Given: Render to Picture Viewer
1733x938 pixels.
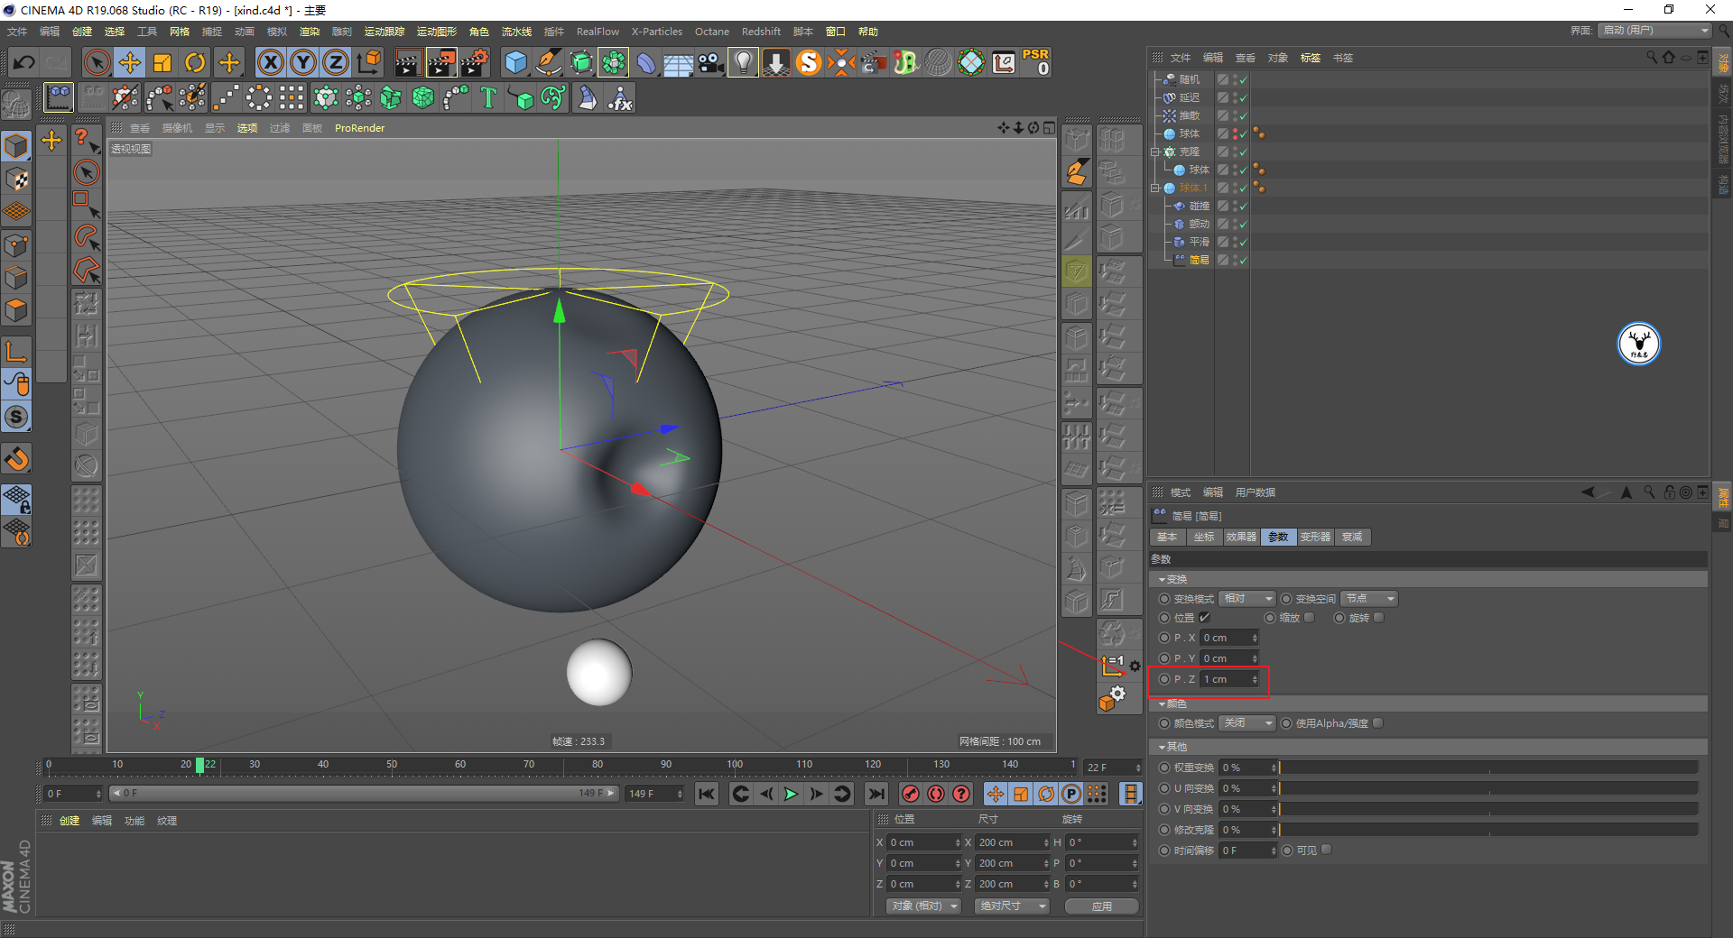Looking at the screenshot, I should coord(441,62).
